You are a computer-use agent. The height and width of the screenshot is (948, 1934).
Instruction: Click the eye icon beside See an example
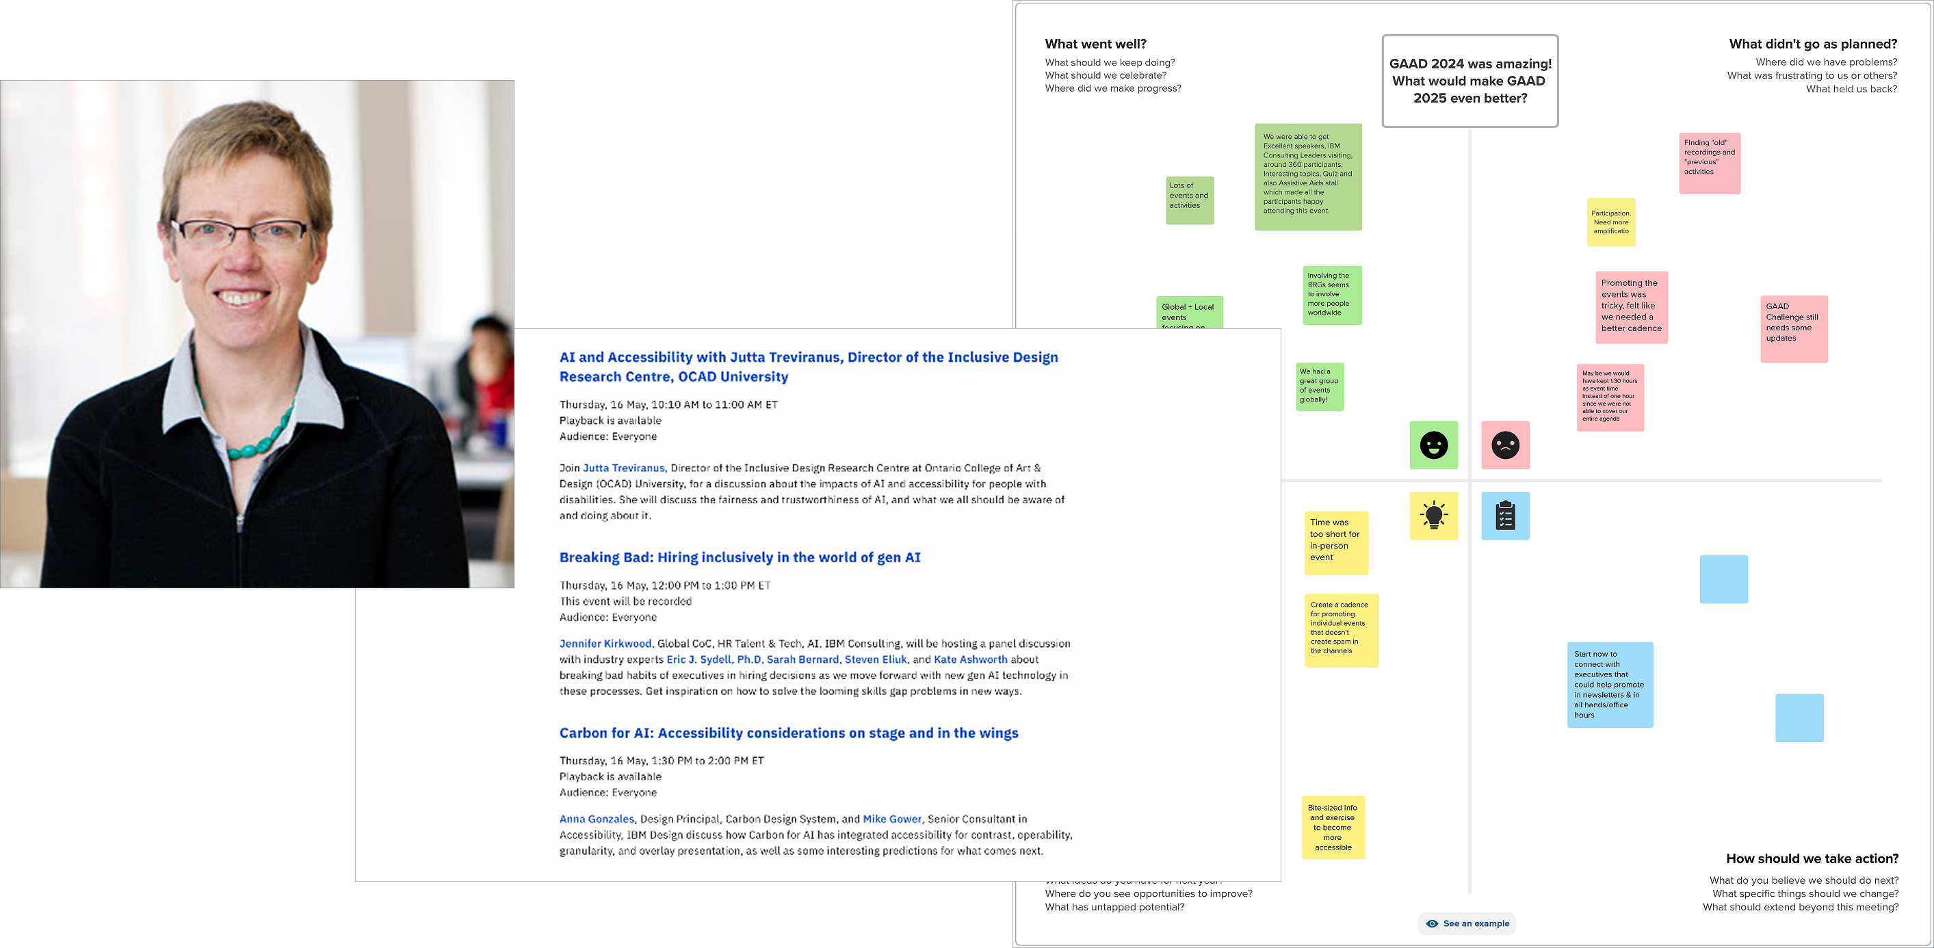point(1432,923)
